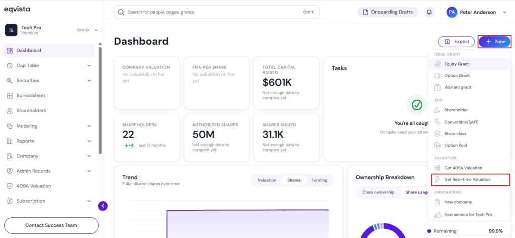Click the Convertible/SAFE icon

(x=437, y=122)
